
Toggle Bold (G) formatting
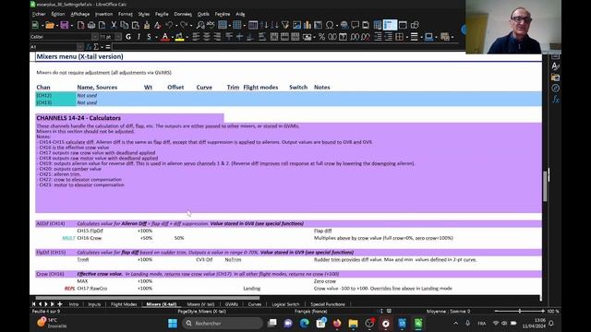click(x=128, y=37)
